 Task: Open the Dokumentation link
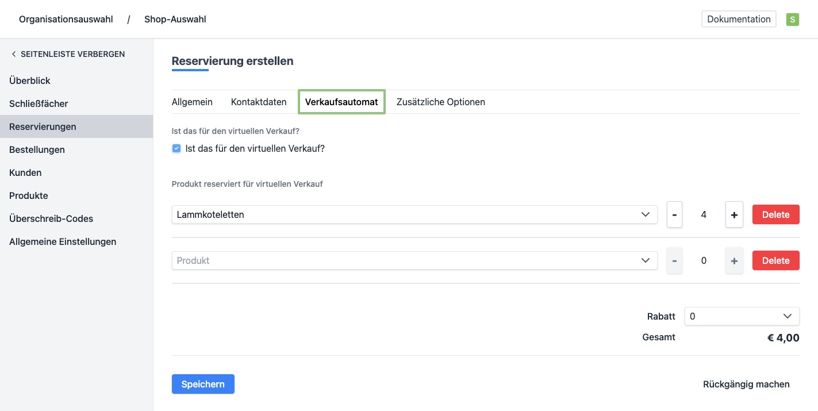(738, 19)
